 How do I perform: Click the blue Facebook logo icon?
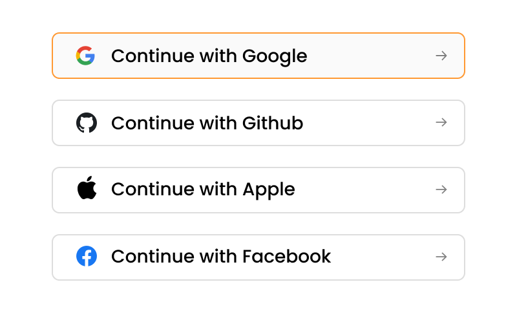pyautogui.click(x=87, y=257)
